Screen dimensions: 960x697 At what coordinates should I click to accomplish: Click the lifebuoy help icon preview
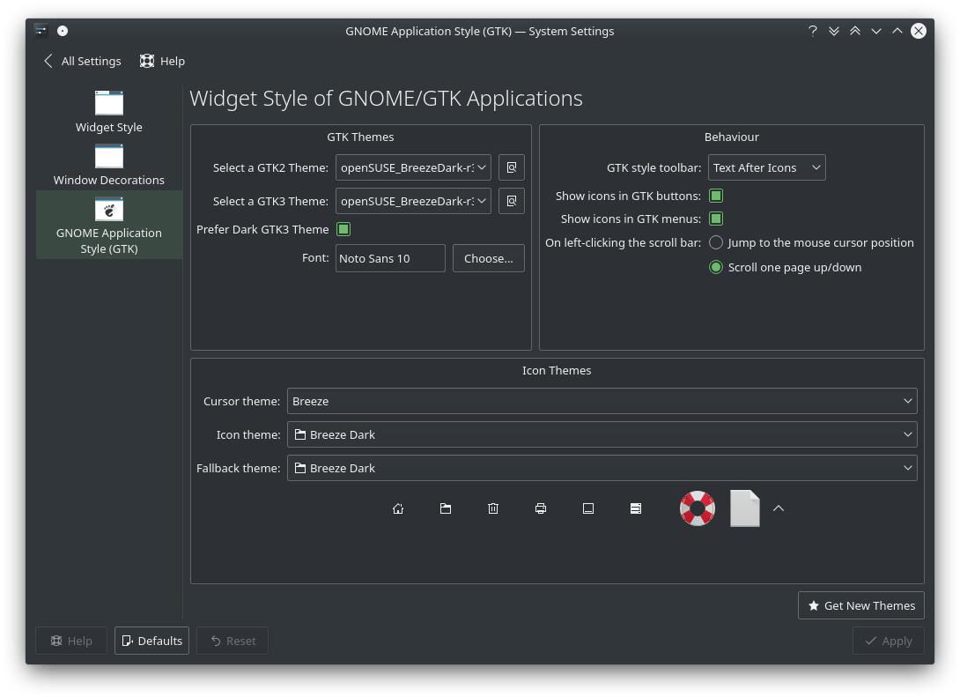pyautogui.click(x=698, y=508)
